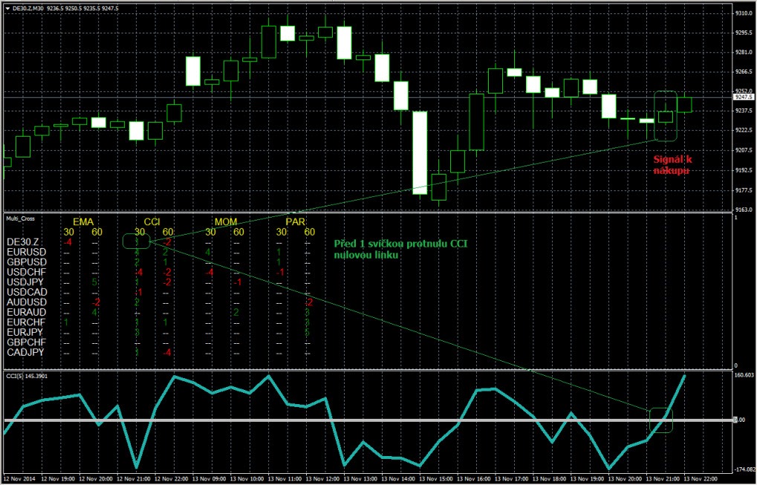Select the 9177.5 price axis label
The height and width of the screenshot is (485, 757).
coord(744,189)
